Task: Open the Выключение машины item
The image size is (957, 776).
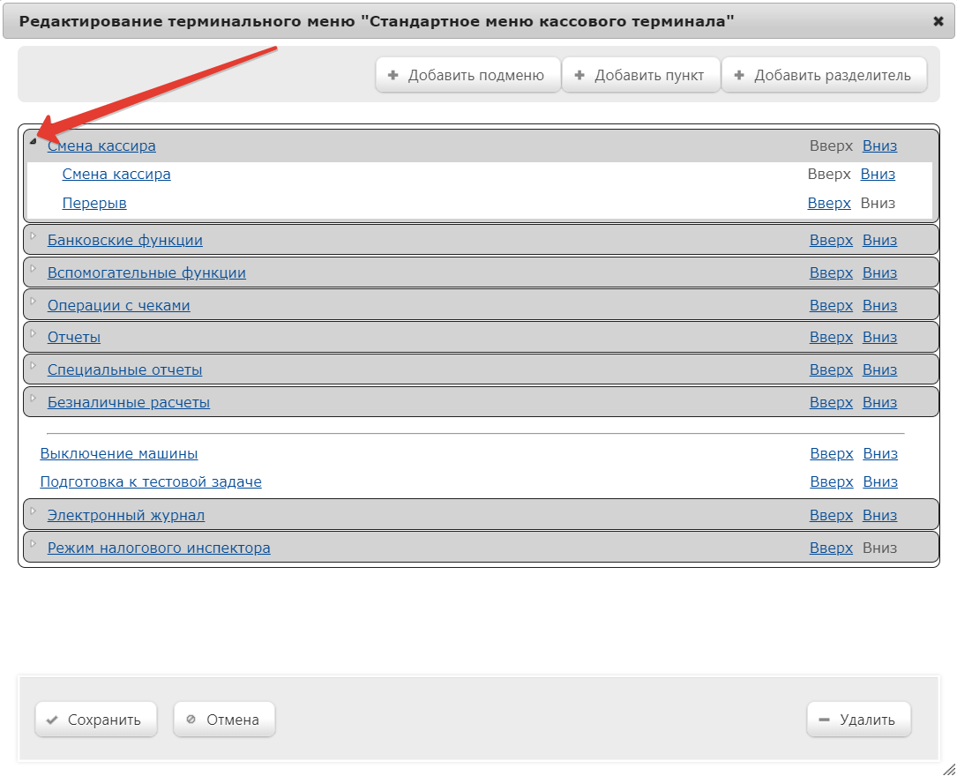Action: pos(119,454)
